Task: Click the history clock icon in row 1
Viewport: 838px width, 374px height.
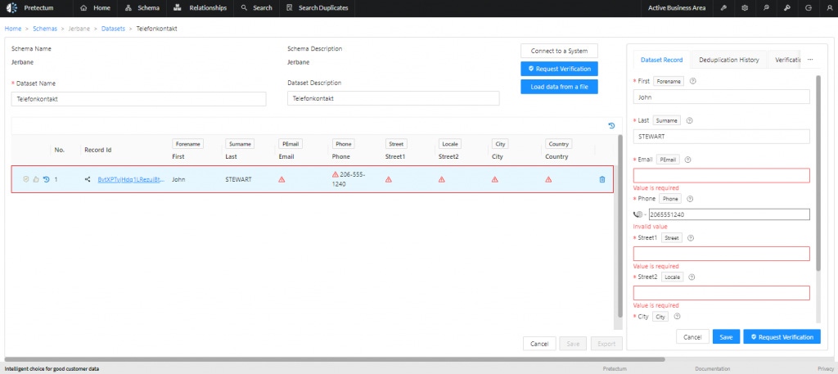Action: point(46,179)
